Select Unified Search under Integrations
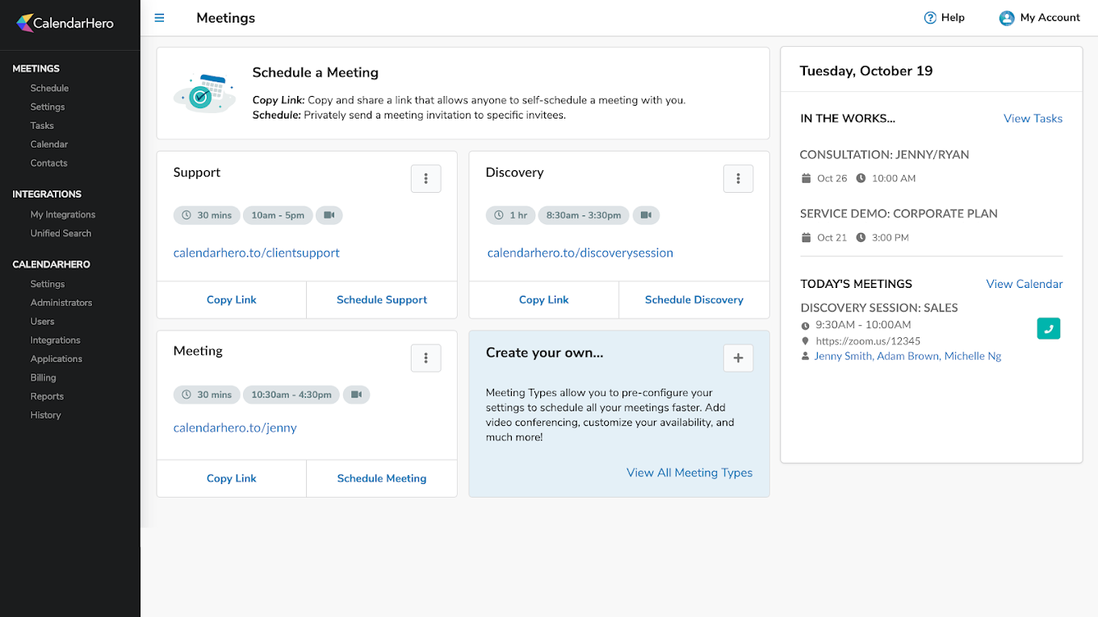This screenshot has width=1098, height=617. [60, 232]
